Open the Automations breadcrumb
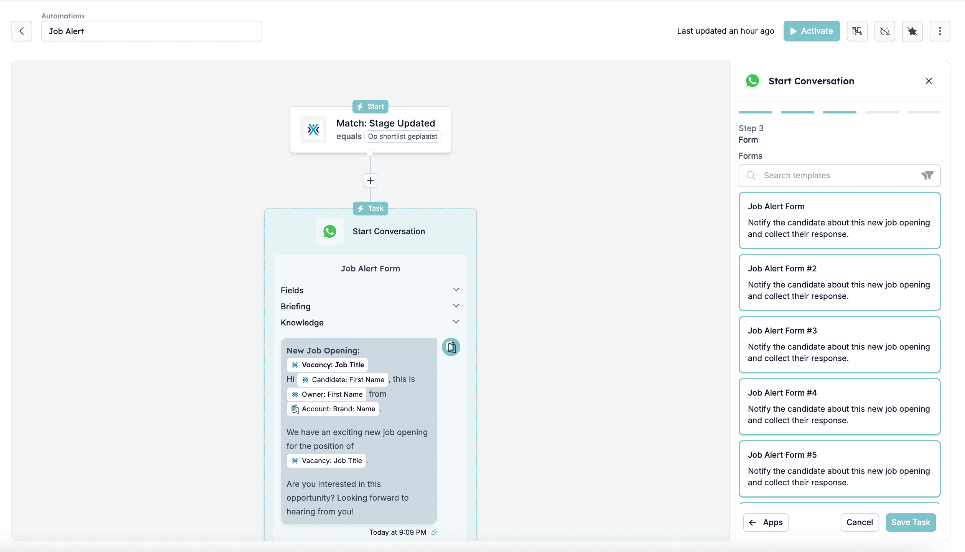 pyautogui.click(x=63, y=16)
